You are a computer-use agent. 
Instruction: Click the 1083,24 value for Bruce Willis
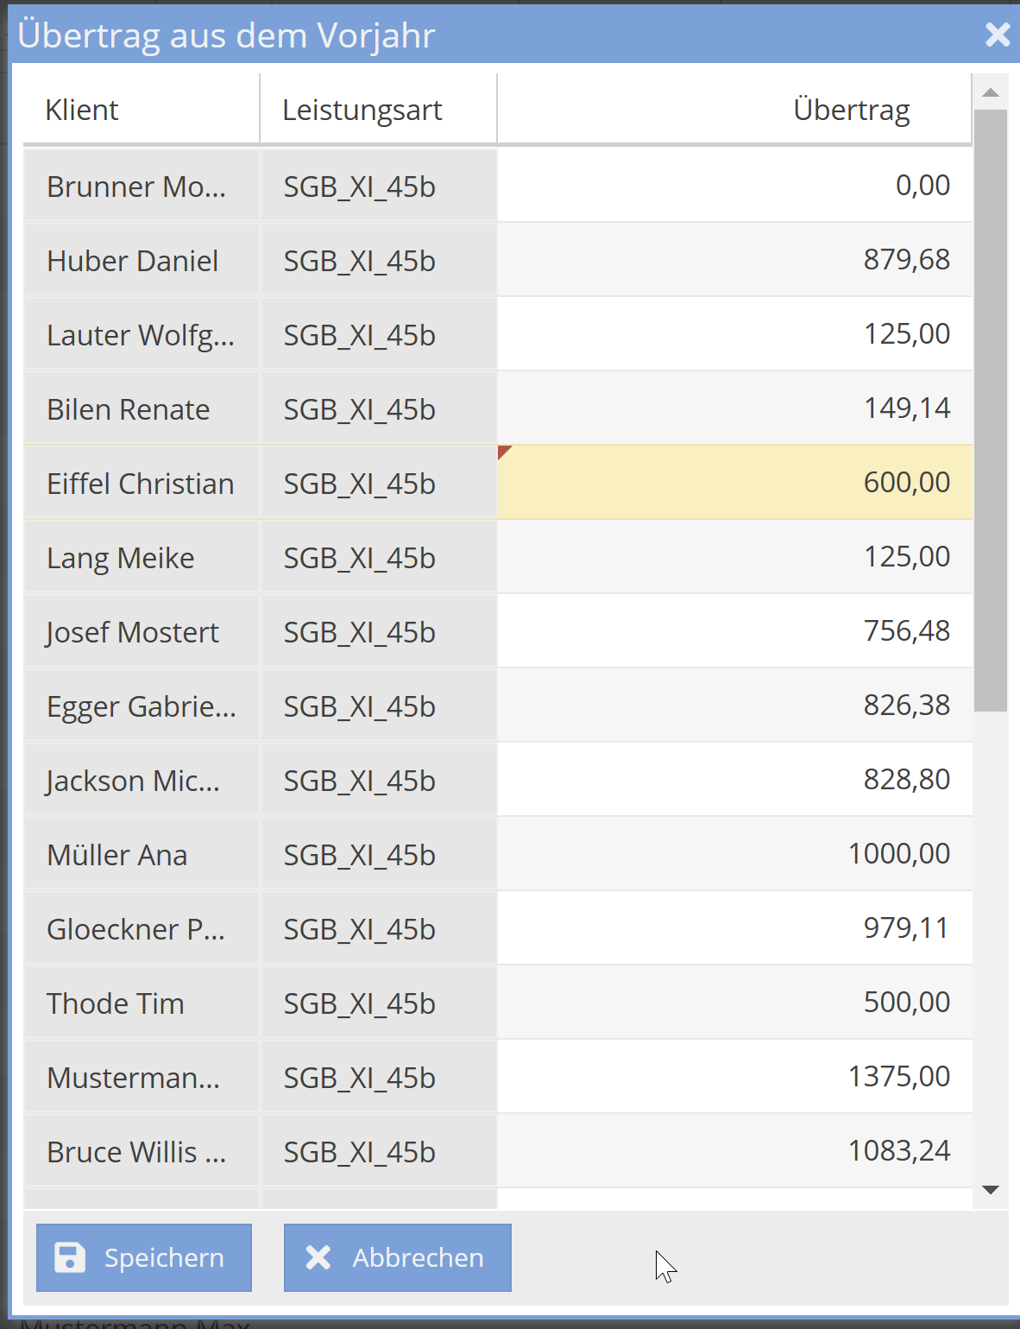pyautogui.click(x=898, y=1151)
